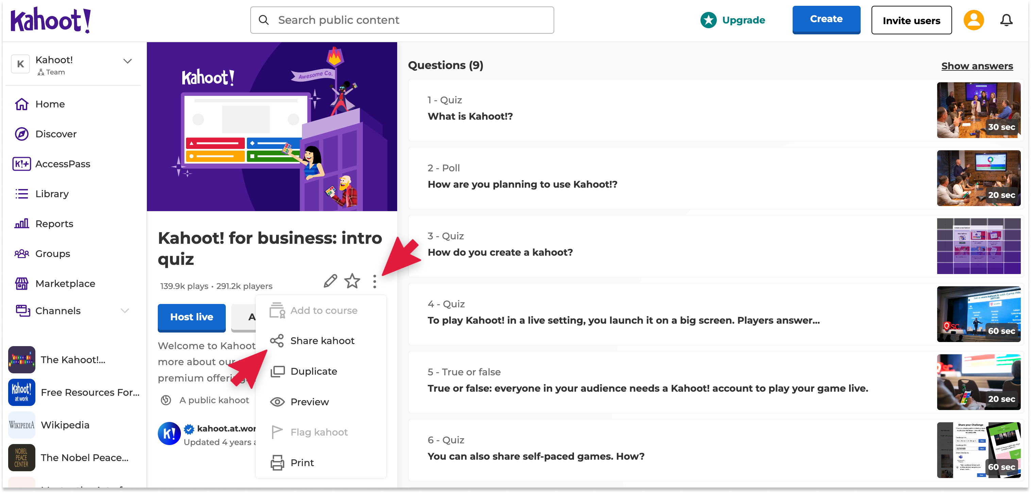Select Flag kahoot menu item
The height and width of the screenshot is (493, 1031).
point(321,432)
